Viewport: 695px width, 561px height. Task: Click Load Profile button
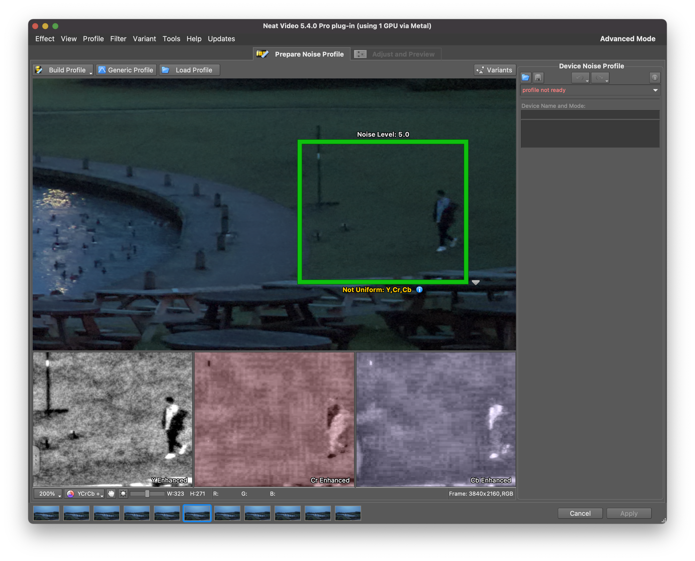189,70
